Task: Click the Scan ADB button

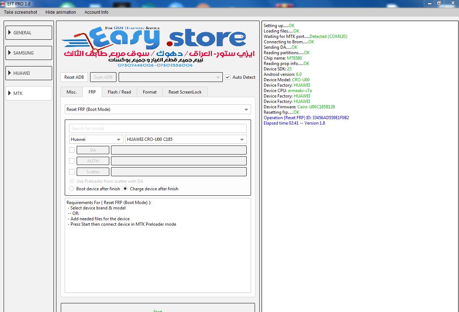Action: [x=103, y=77]
